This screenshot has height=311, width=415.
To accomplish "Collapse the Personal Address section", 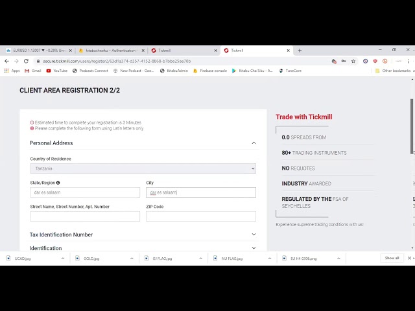I will [254, 143].
